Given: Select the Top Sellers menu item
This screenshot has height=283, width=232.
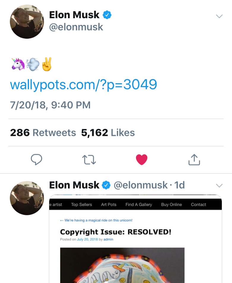Looking at the screenshot, I should (x=81, y=204).
